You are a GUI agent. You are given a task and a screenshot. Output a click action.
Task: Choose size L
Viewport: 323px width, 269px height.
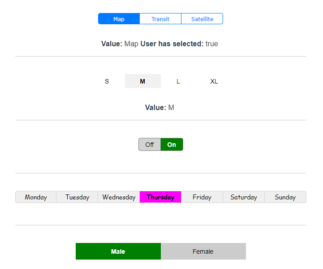pos(178,81)
